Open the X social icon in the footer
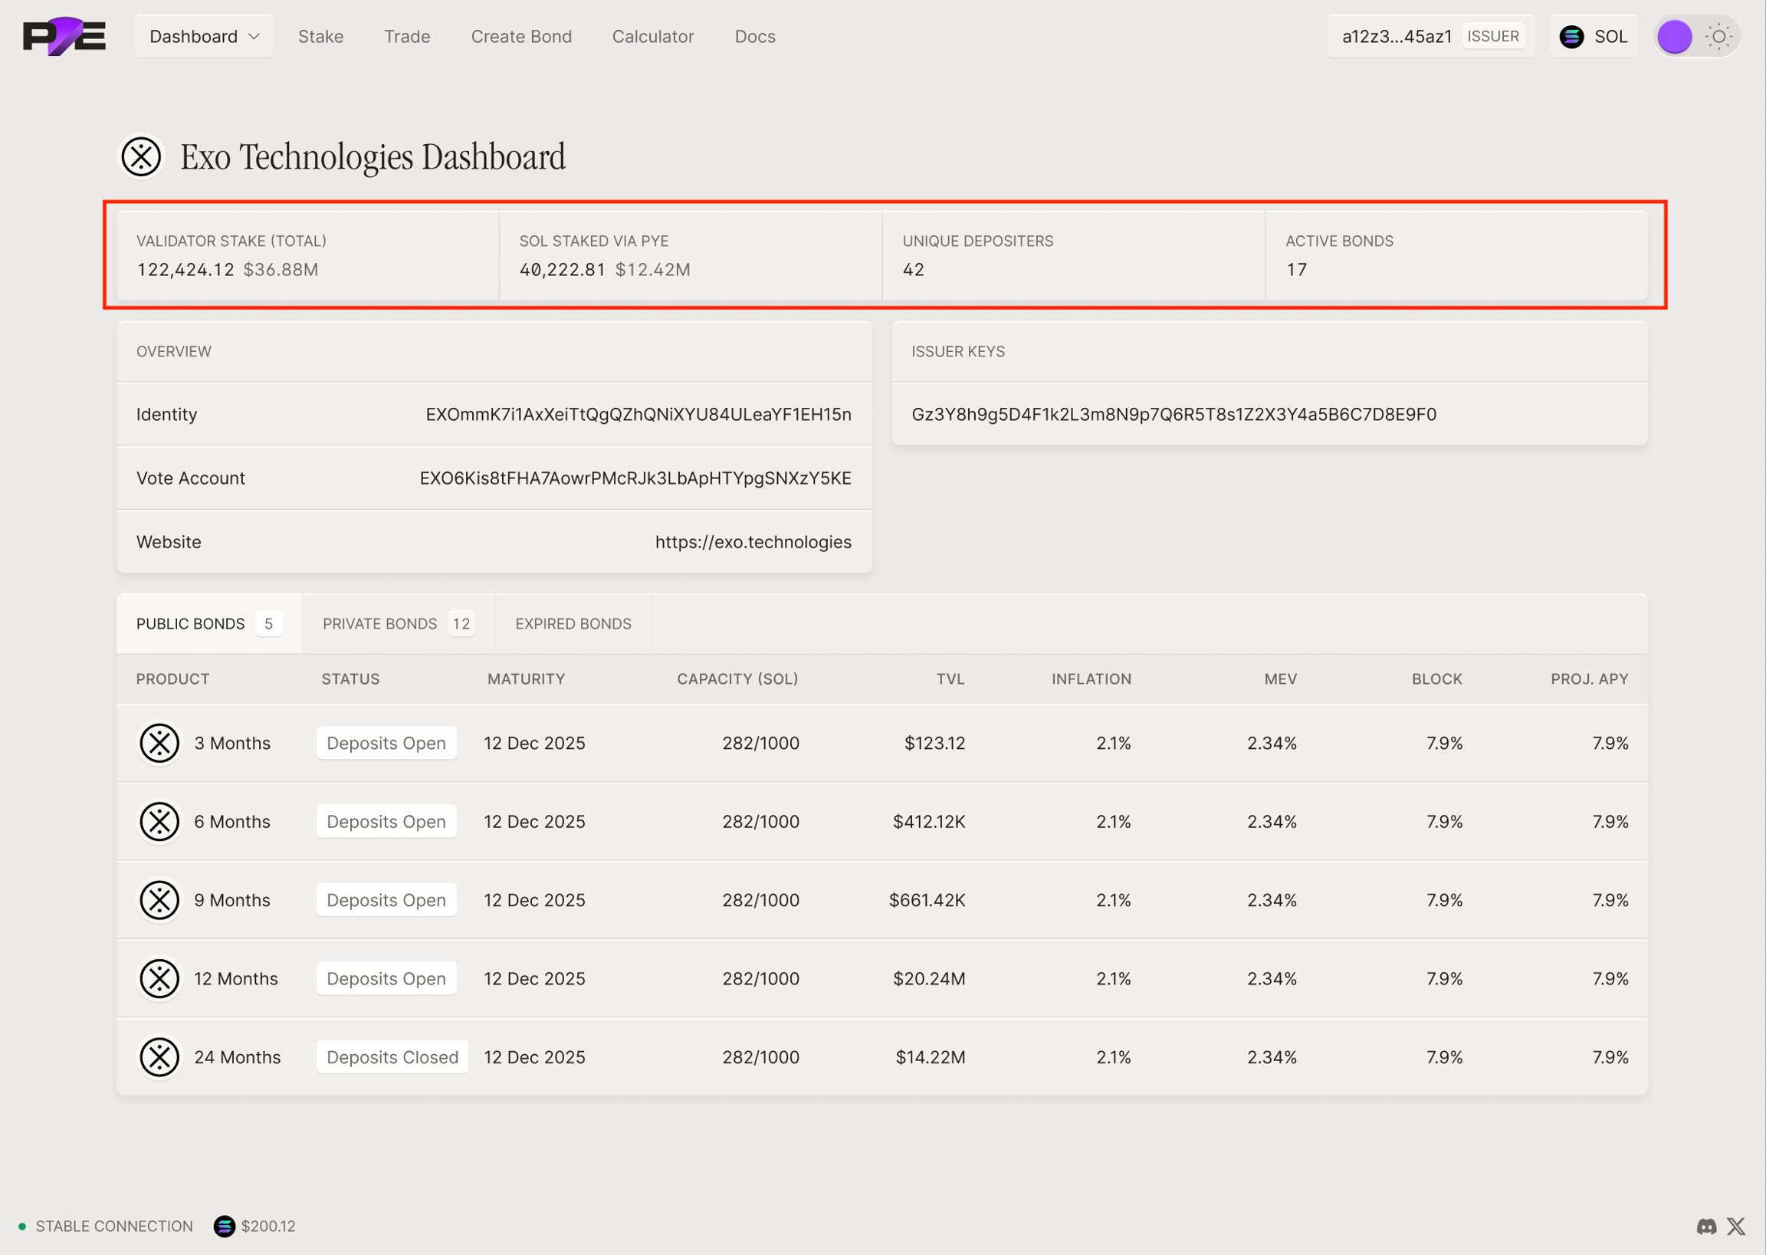The width and height of the screenshot is (1766, 1255). pyautogui.click(x=1736, y=1227)
